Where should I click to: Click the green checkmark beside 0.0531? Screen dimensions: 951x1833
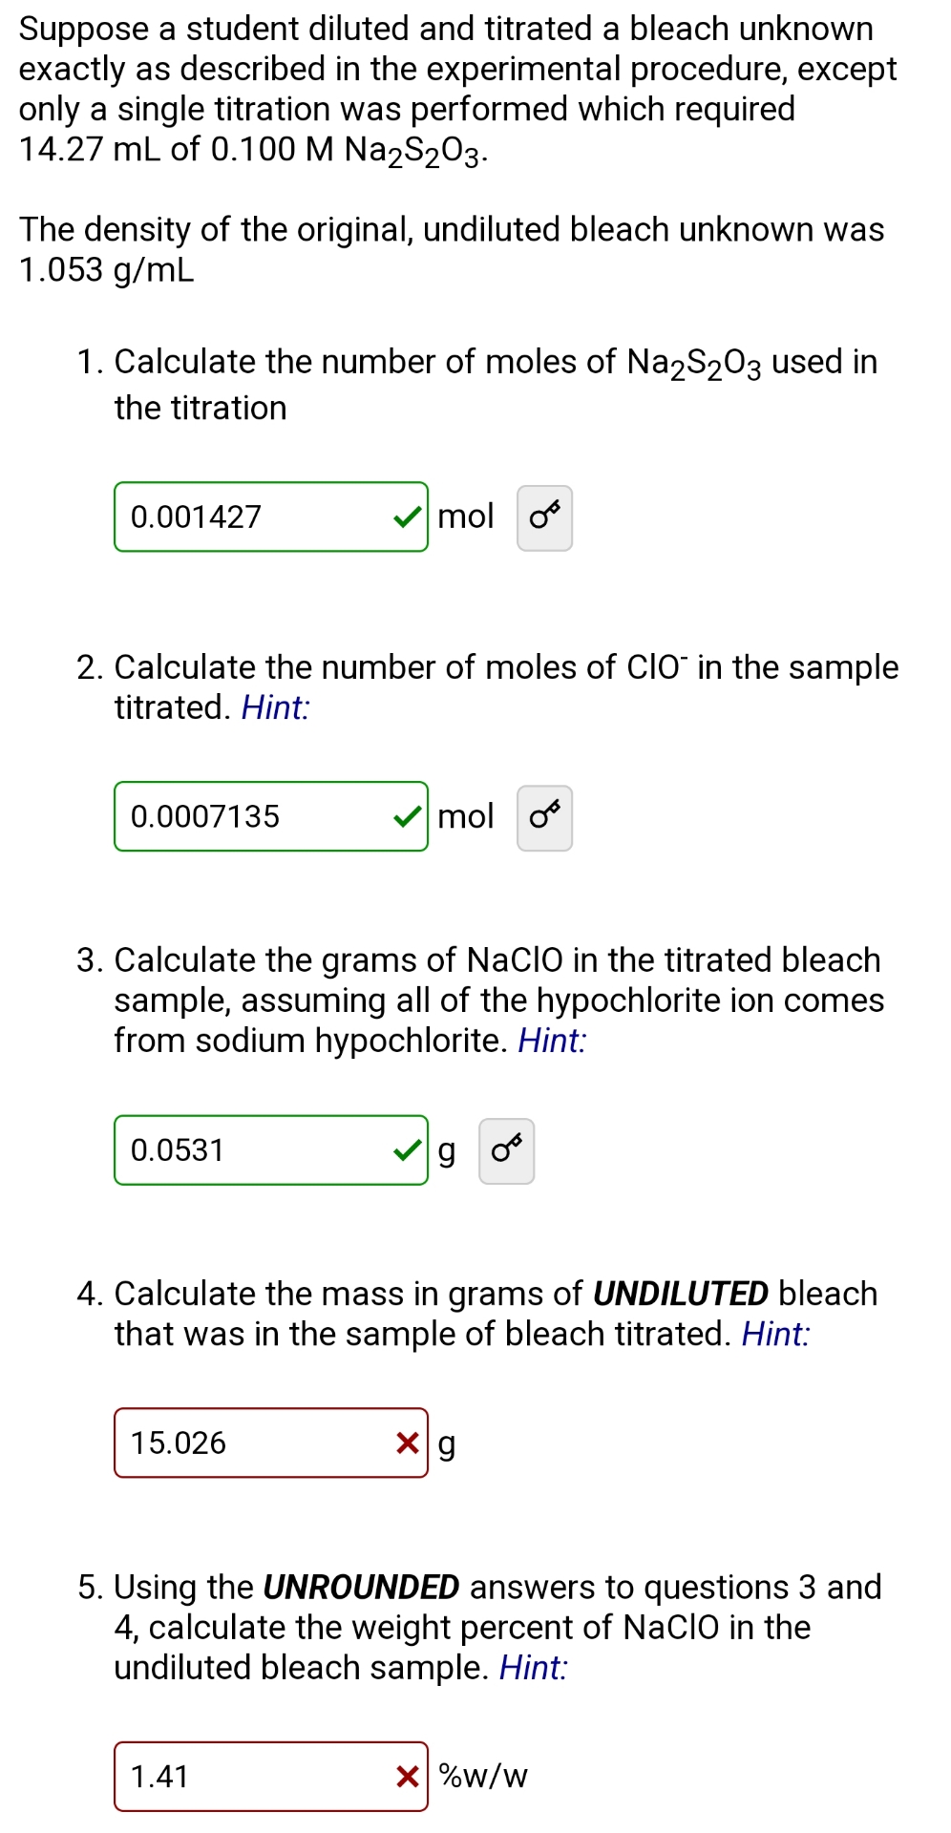click(406, 1150)
